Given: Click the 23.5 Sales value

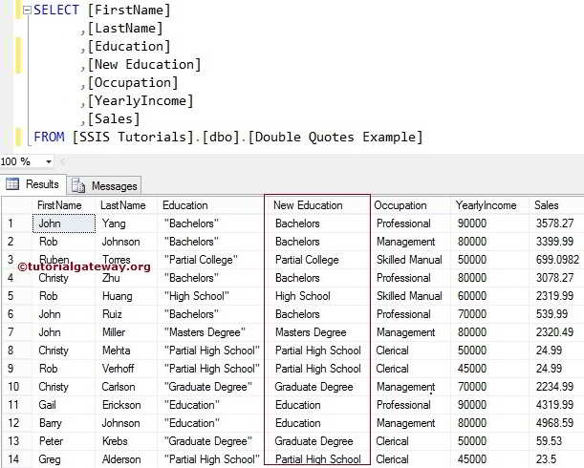Looking at the screenshot, I should click(x=557, y=459).
